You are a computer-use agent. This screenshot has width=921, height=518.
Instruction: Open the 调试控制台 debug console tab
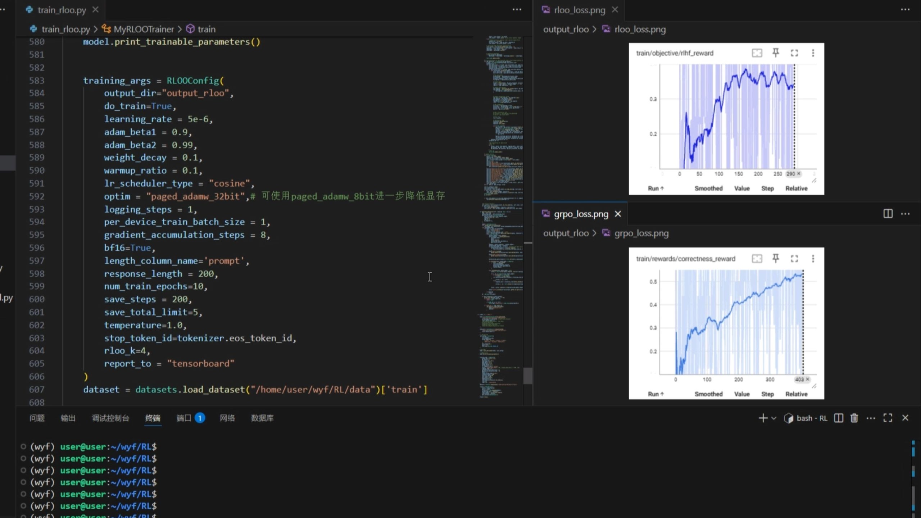[x=110, y=418]
